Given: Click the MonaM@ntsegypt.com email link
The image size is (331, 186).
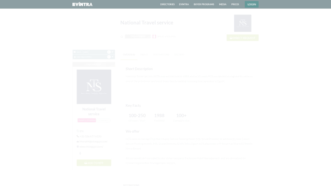Looking at the screenshot, I should coord(93,141).
